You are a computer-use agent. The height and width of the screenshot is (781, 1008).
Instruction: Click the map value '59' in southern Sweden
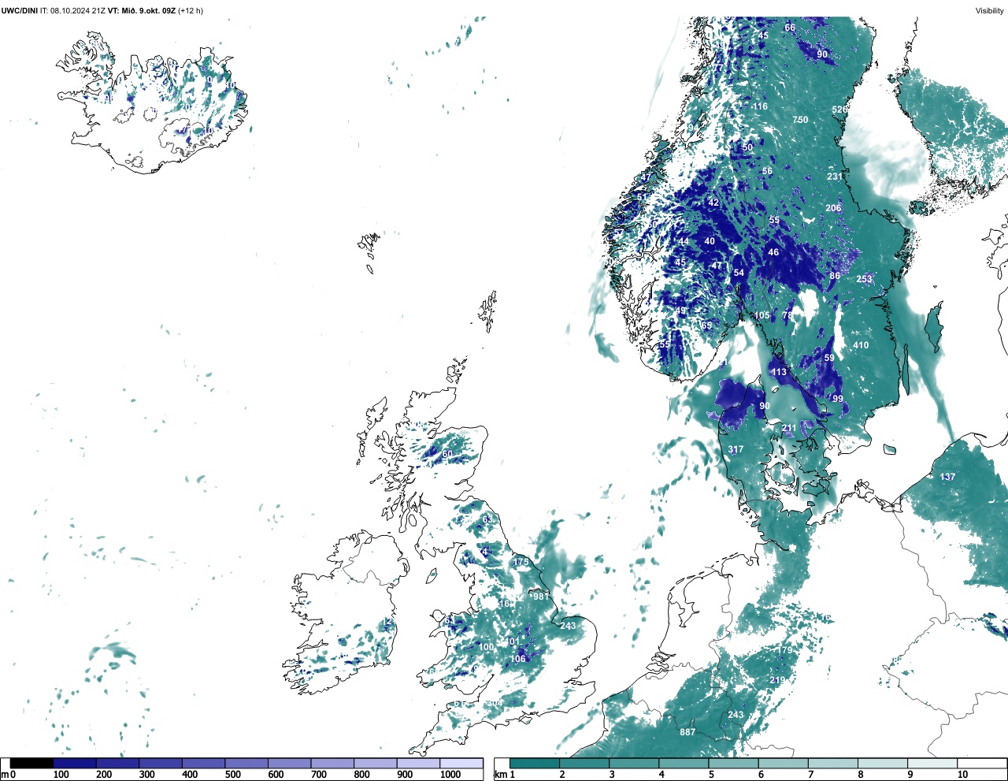(829, 358)
